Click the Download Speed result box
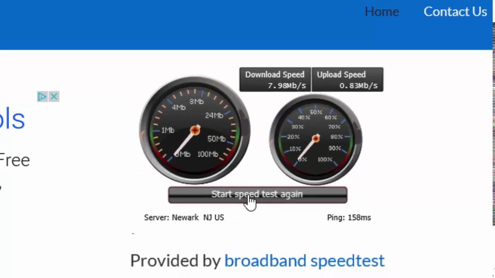 point(275,80)
